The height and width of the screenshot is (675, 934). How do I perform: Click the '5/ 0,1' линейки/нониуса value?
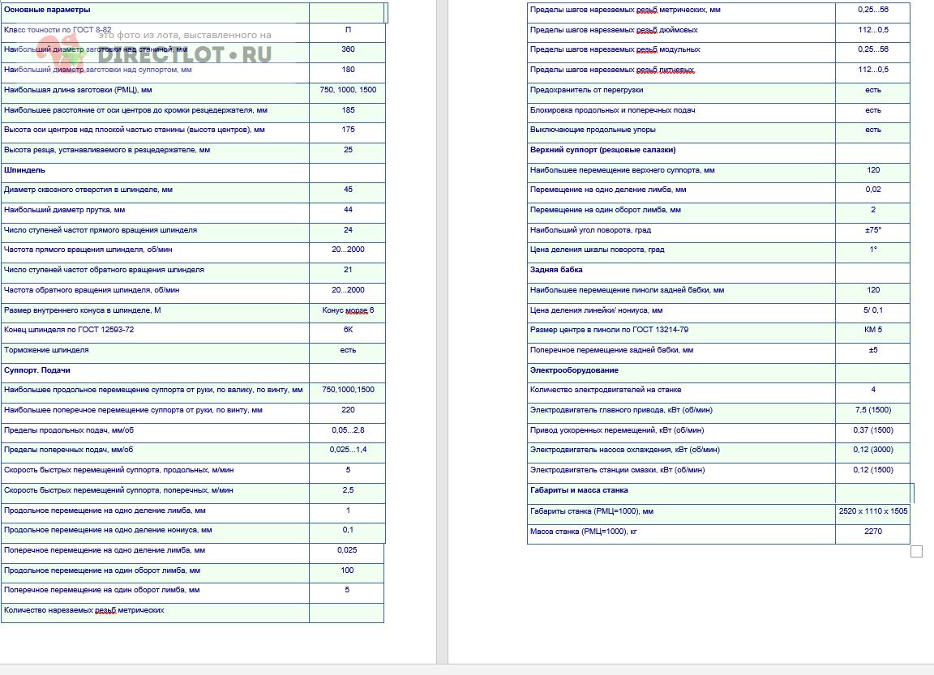click(x=873, y=310)
